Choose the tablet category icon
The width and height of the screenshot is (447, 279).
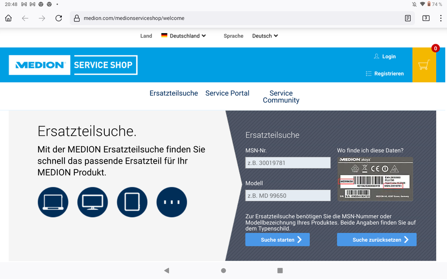point(132,202)
